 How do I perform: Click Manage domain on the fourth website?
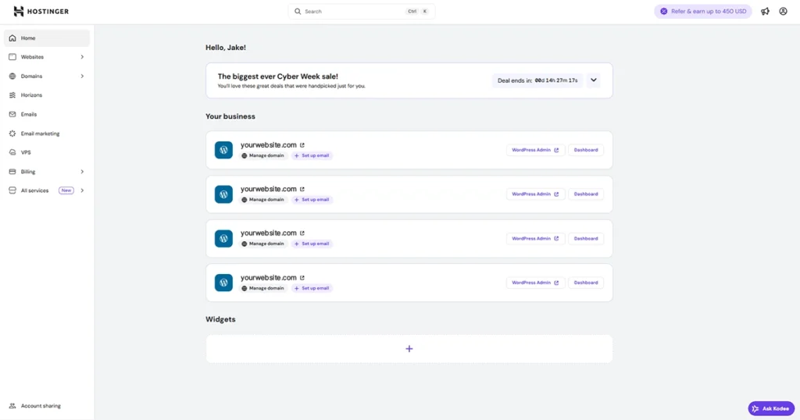[x=262, y=288]
